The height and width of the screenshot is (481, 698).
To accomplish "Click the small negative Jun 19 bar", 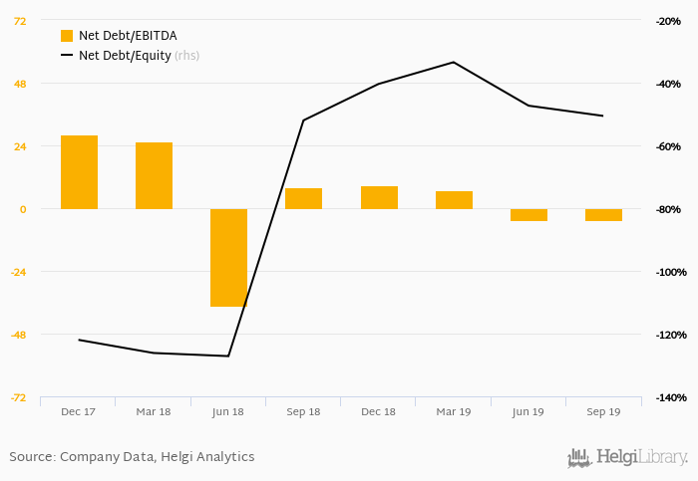I will click(x=528, y=215).
